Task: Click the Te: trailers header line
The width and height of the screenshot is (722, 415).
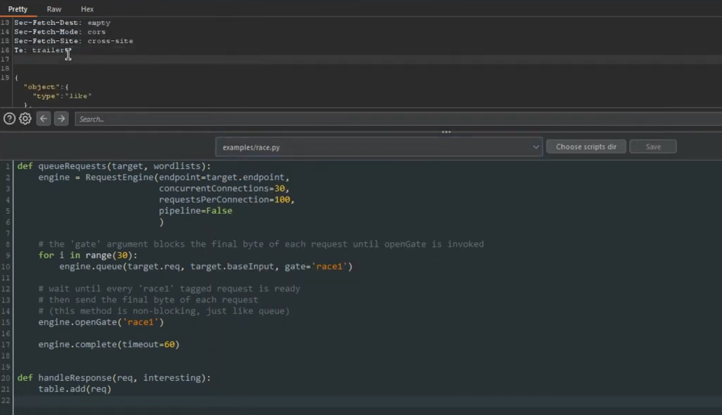Action: point(42,50)
